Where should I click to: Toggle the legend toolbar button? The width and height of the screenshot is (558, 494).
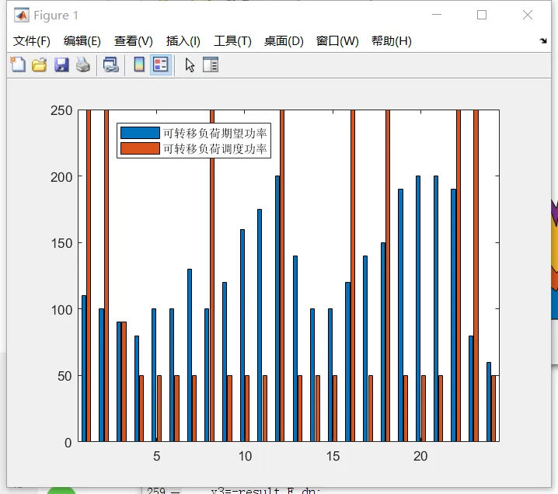point(161,65)
